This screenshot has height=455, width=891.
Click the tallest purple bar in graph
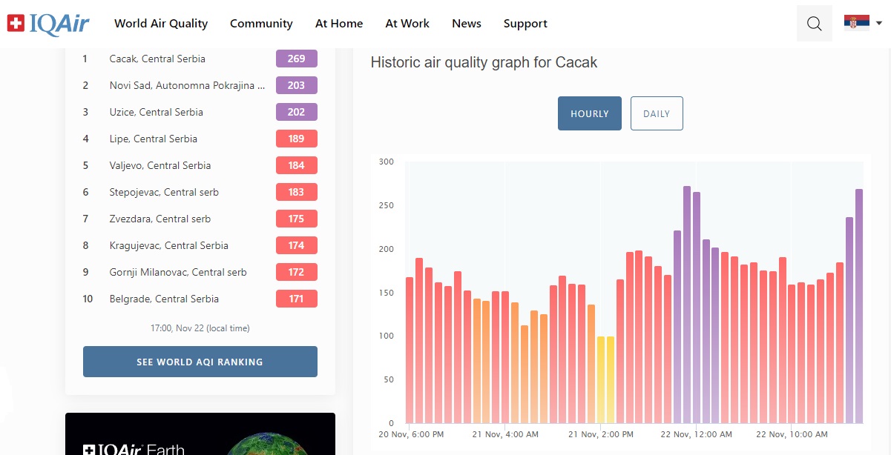tap(687, 305)
